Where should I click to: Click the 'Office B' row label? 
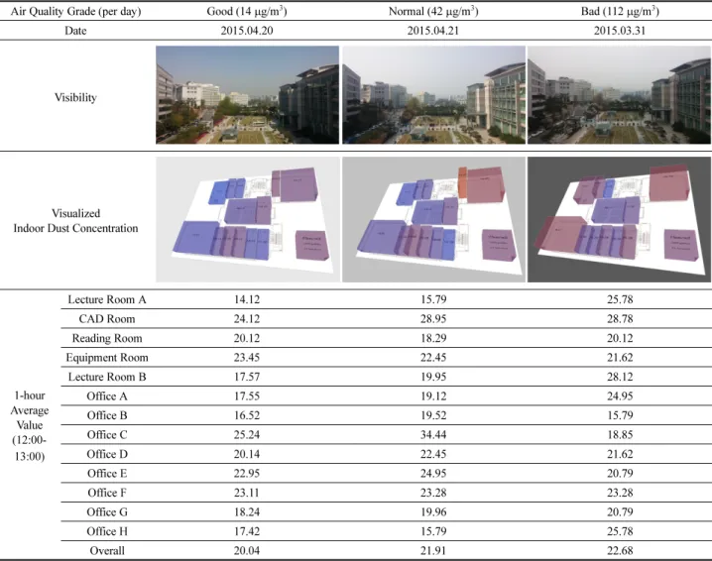click(107, 415)
